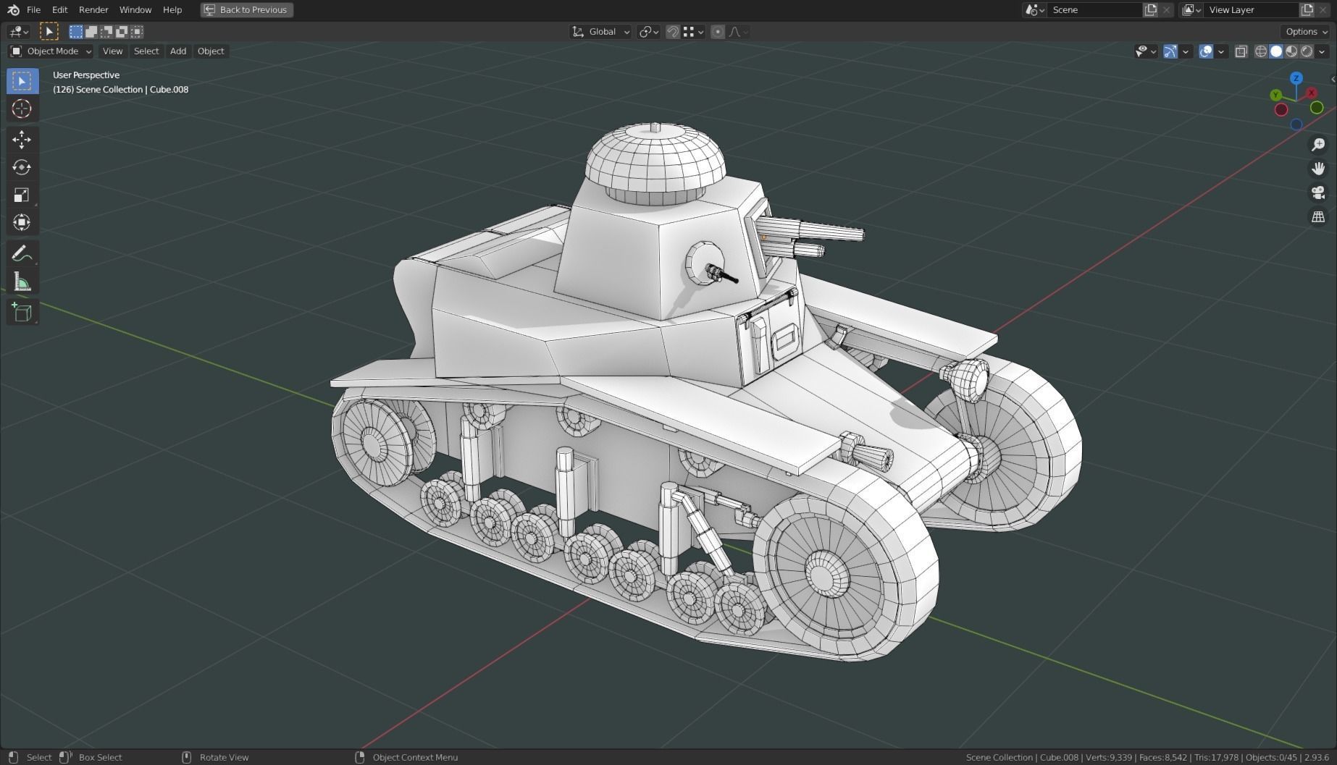The height and width of the screenshot is (765, 1337).
Task: Select the Cursor tool
Action: point(22,109)
